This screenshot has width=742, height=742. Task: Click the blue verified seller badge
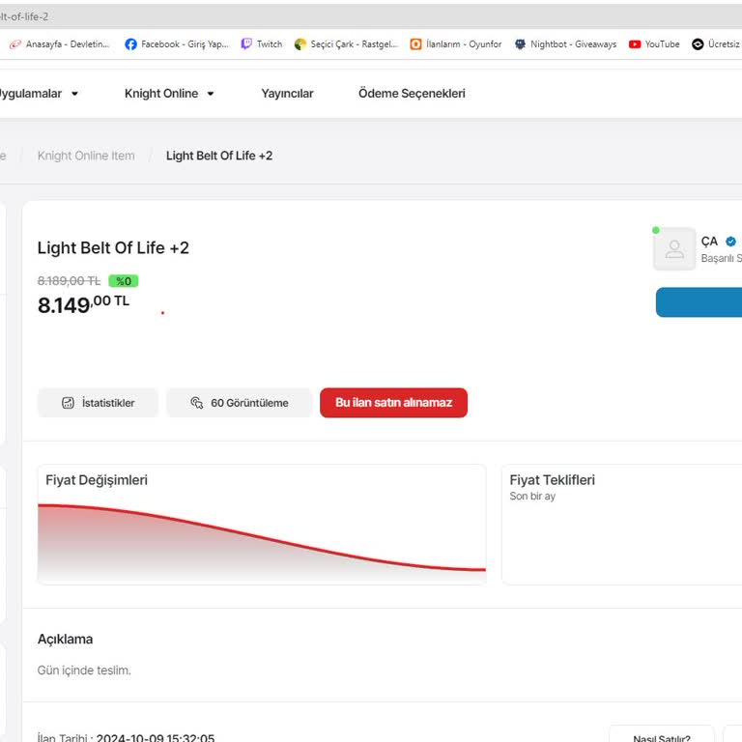(x=730, y=242)
